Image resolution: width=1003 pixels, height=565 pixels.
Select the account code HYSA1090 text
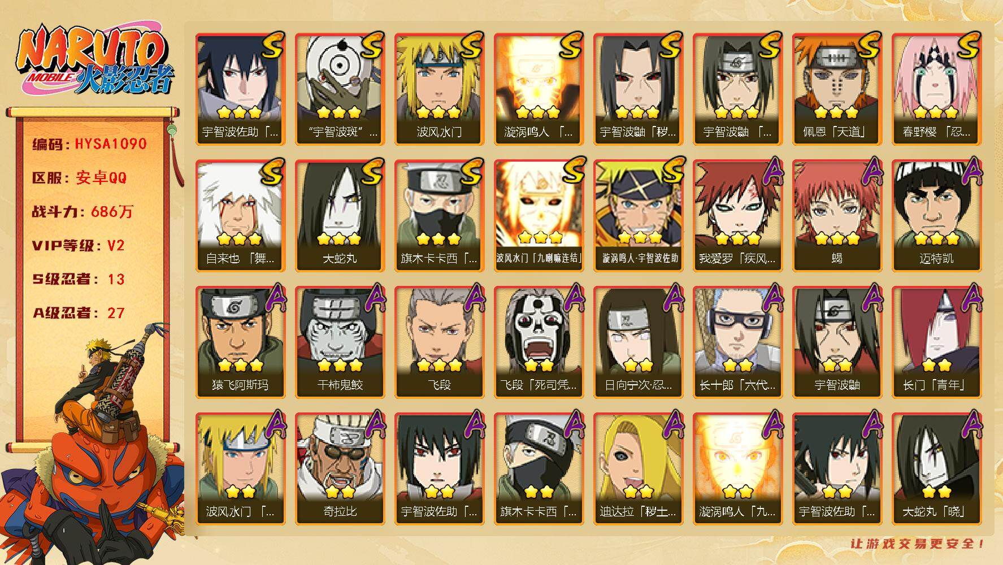111,144
